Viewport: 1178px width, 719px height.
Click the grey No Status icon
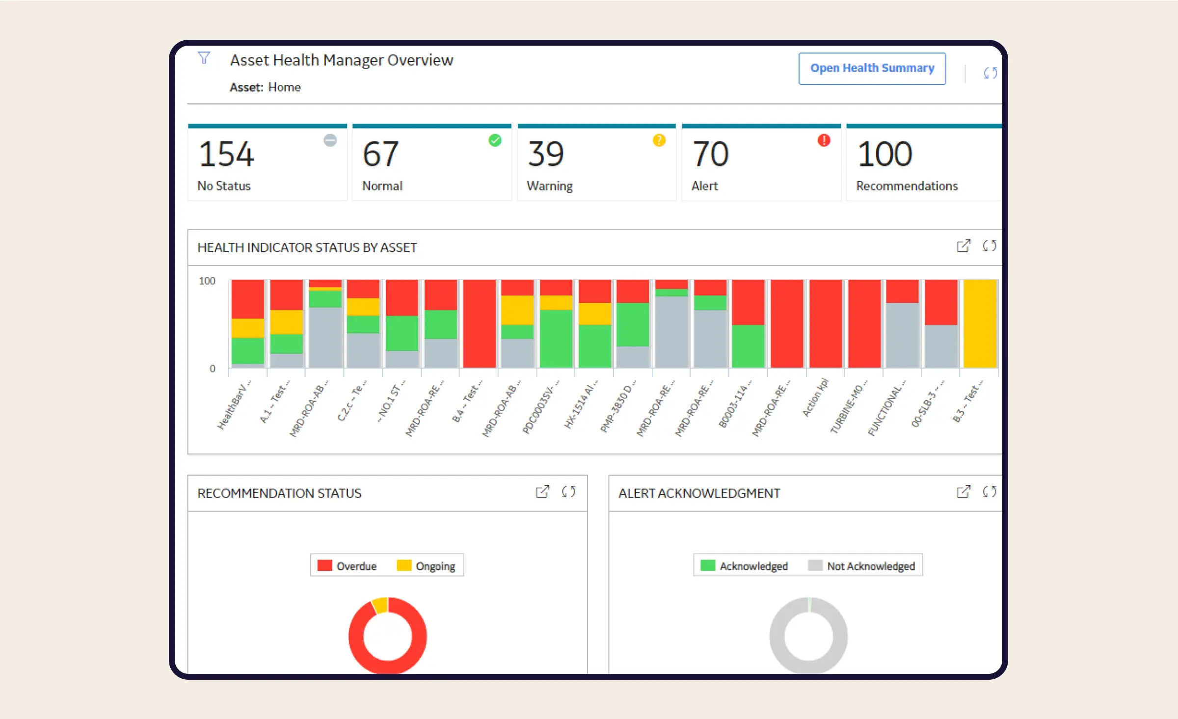tap(330, 140)
